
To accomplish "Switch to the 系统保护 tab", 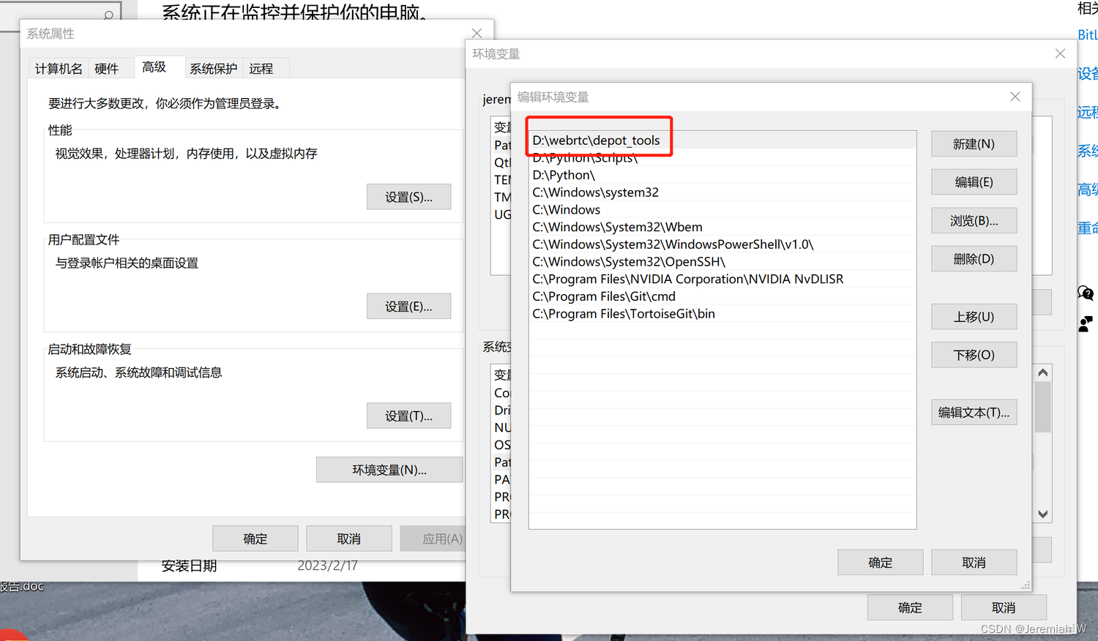I will [x=214, y=68].
